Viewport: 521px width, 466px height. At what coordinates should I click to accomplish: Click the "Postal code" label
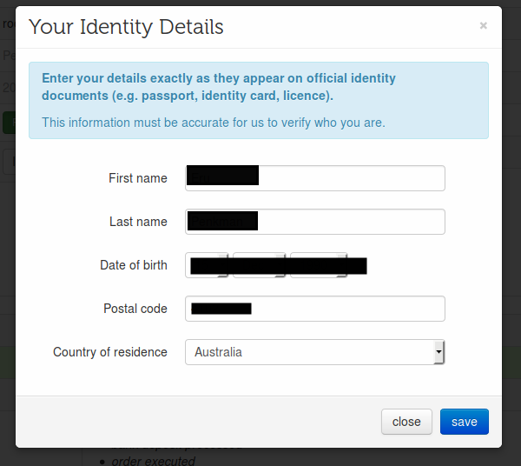pyautogui.click(x=135, y=309)
